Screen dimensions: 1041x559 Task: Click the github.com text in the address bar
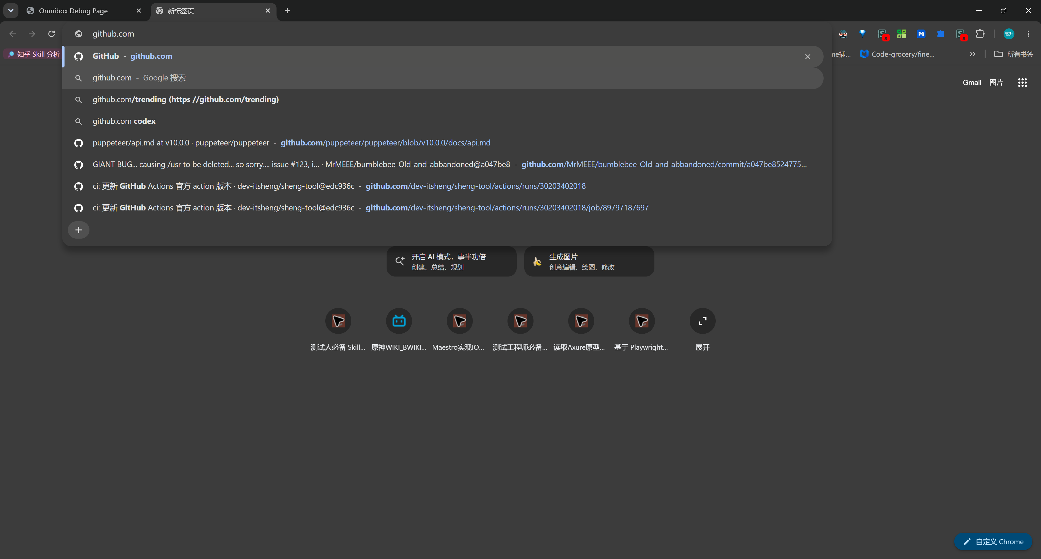(x=113, y=34)
